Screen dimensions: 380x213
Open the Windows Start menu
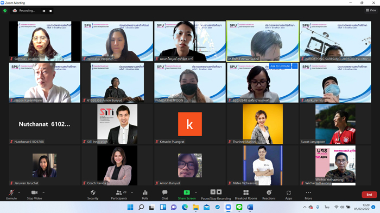point(130,207)
